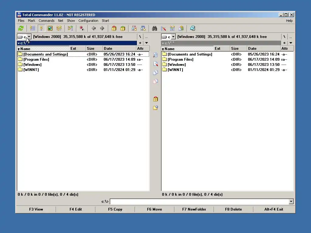Open left panel favorites asterisk button
Screen dimensions: 311x233
[140, 43]
